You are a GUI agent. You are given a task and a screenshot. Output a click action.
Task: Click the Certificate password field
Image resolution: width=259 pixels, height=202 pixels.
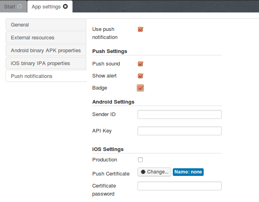tap(179, 186)
